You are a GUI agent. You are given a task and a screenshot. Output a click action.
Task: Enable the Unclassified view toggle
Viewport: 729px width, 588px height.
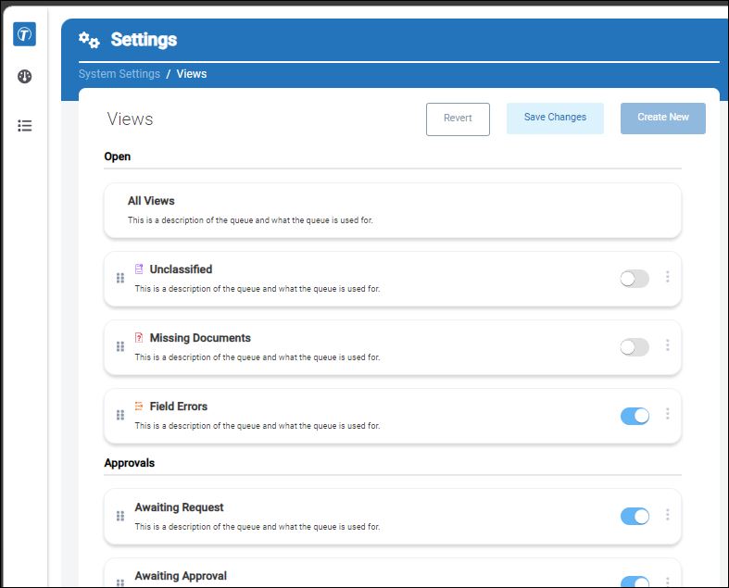[x=635, y=279]
